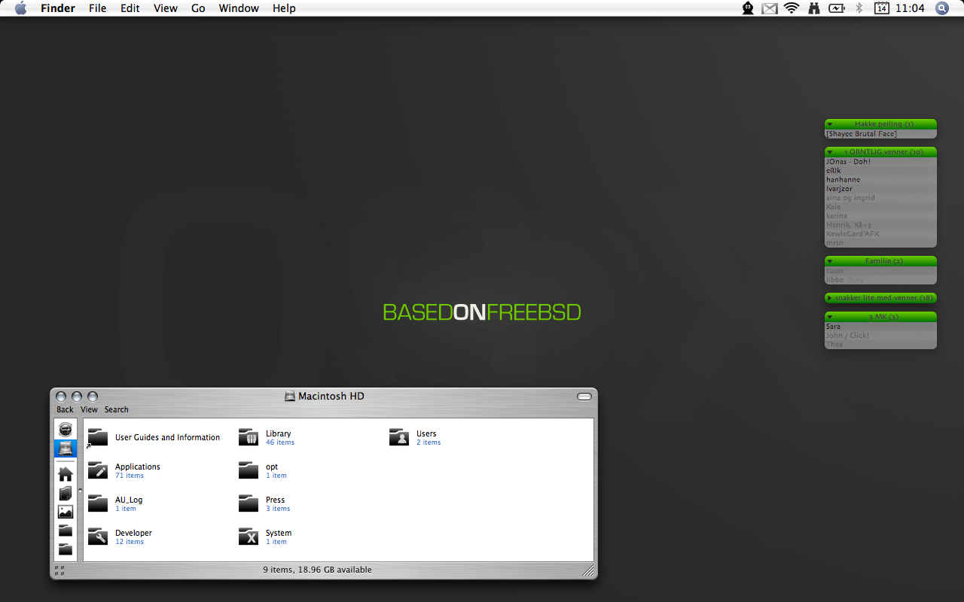Click the Macintosh HD title bar drive icon
Image resolution: width=964 pixels, height=602 pixels.
(x=290, y=396)
